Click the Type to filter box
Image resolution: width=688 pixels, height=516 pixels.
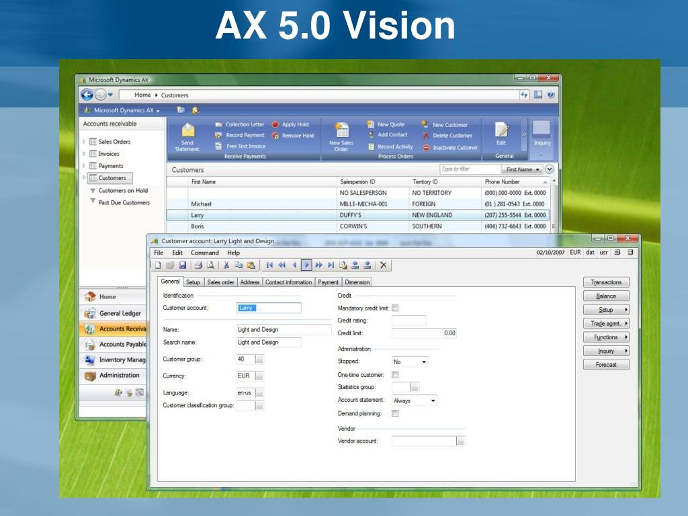470,169
